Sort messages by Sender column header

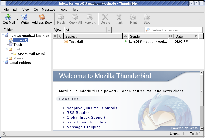pyautogui.click(x=148, y=36)
